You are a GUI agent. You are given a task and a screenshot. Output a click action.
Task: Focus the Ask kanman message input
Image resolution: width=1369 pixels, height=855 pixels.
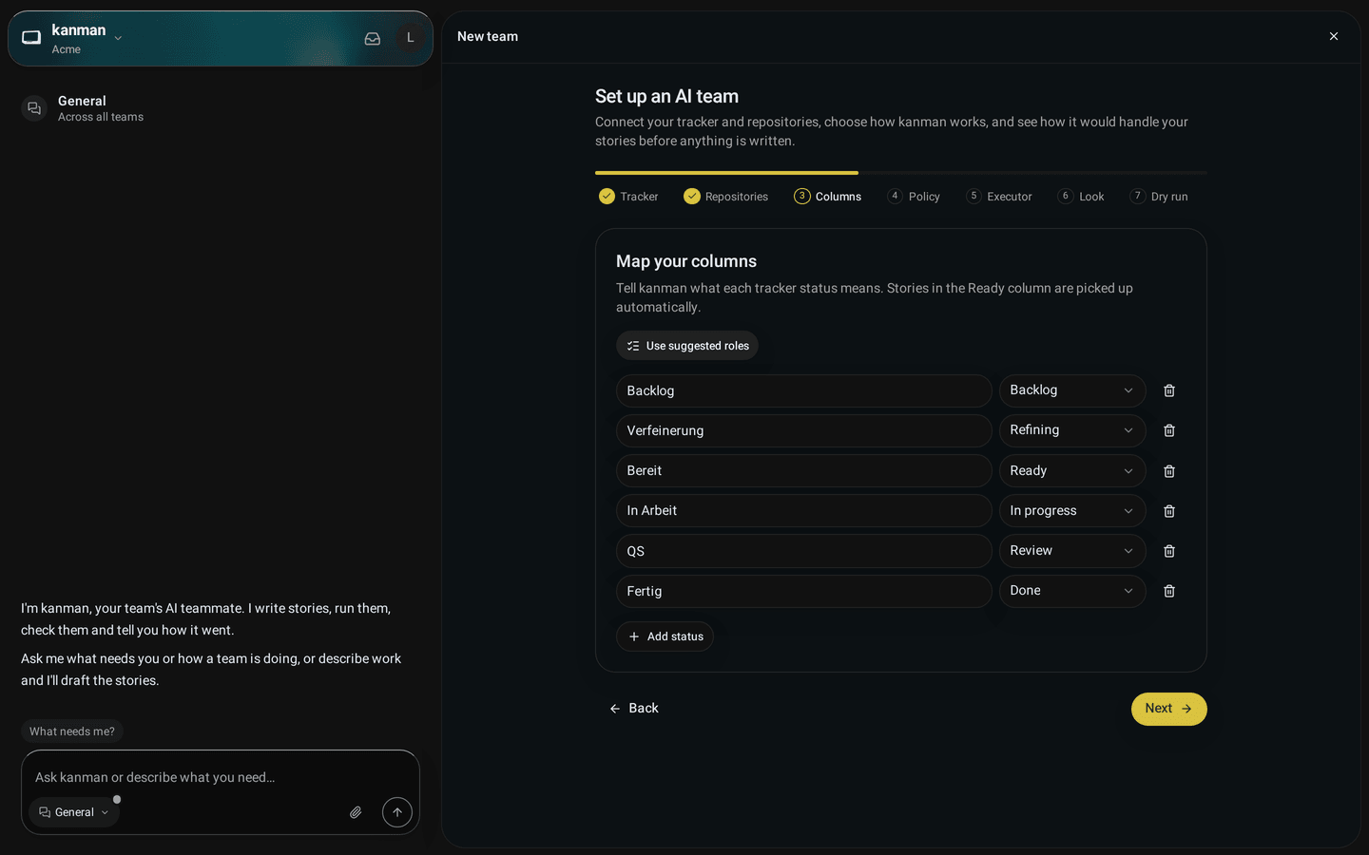coord(221,777)
